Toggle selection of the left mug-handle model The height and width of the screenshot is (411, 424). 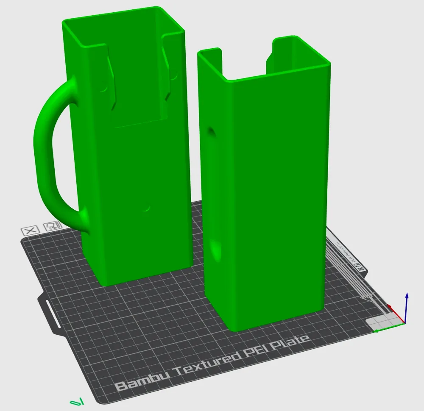(x=127, y=169)
